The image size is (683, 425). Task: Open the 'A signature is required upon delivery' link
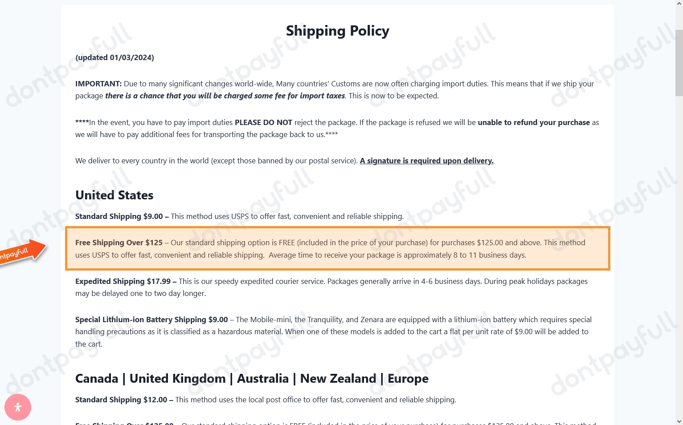coord(426,161)
